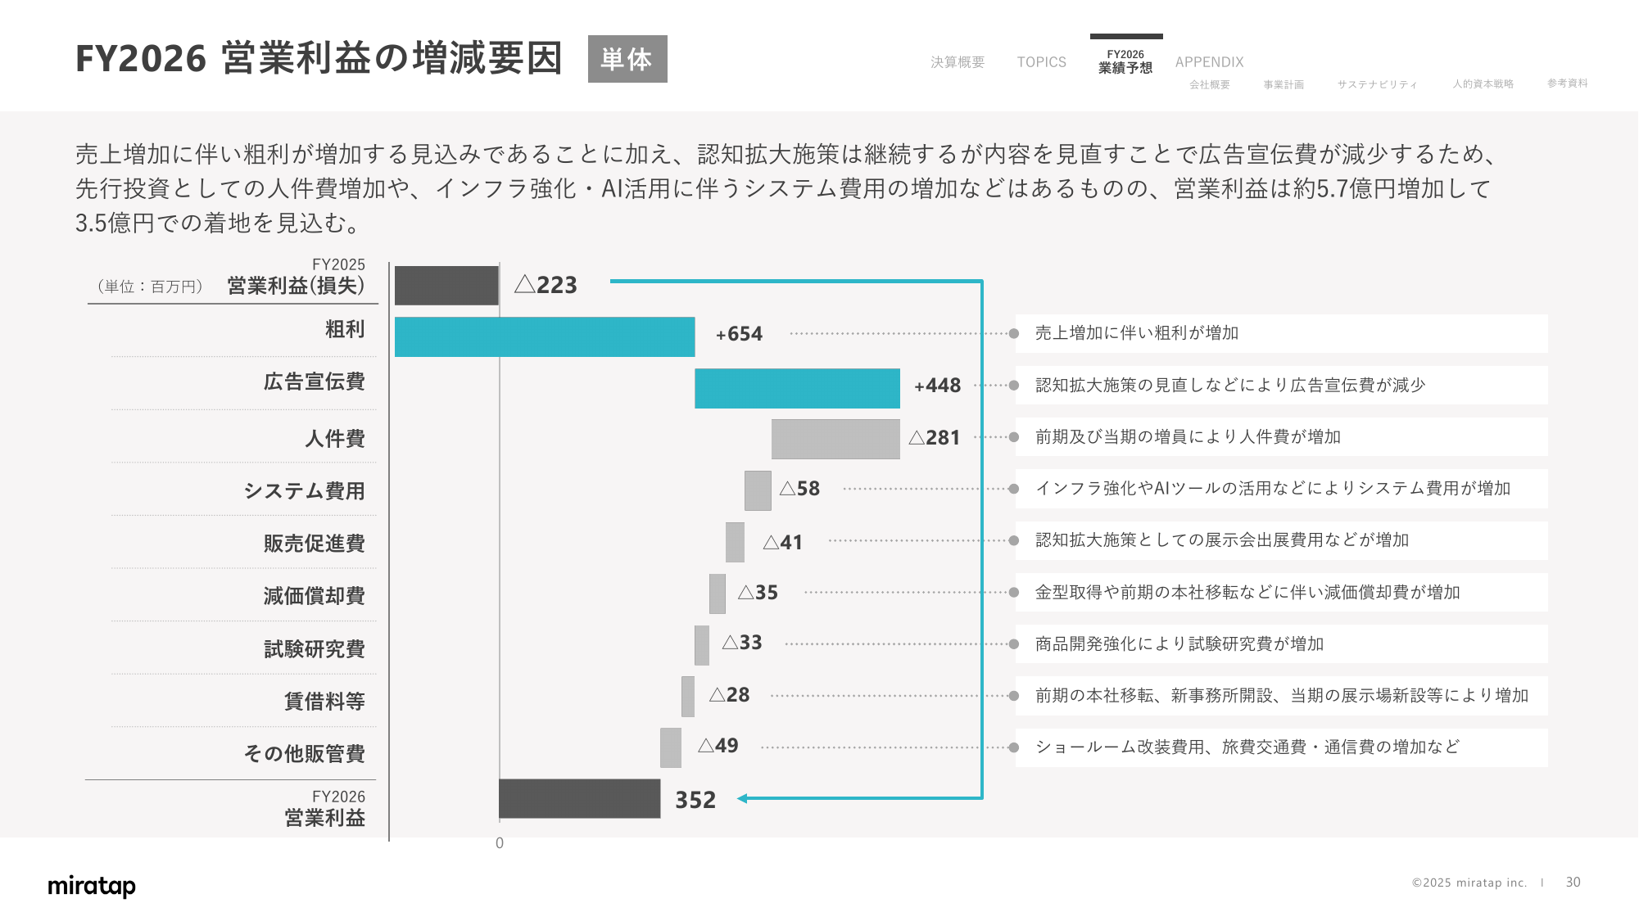
Task: Open the 参考資料 sub-link
Action: [x=1567, y=84]
